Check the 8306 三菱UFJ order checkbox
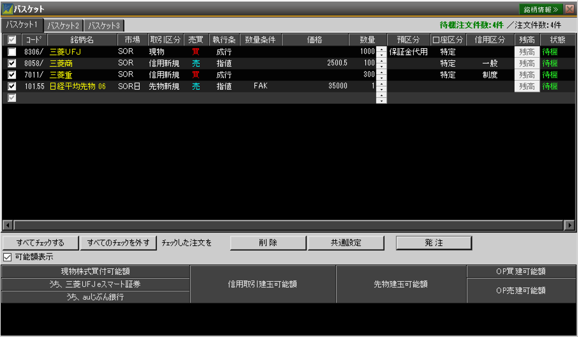This screenshot has height=337, width=578. pos(12,52)
